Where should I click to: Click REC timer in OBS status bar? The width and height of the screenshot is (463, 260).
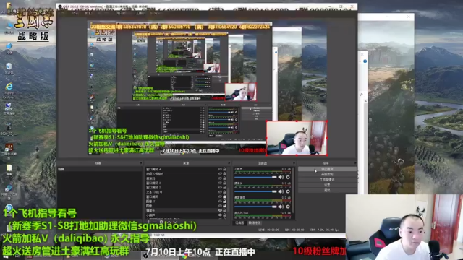pyautogui.click(x=294, y=230)
